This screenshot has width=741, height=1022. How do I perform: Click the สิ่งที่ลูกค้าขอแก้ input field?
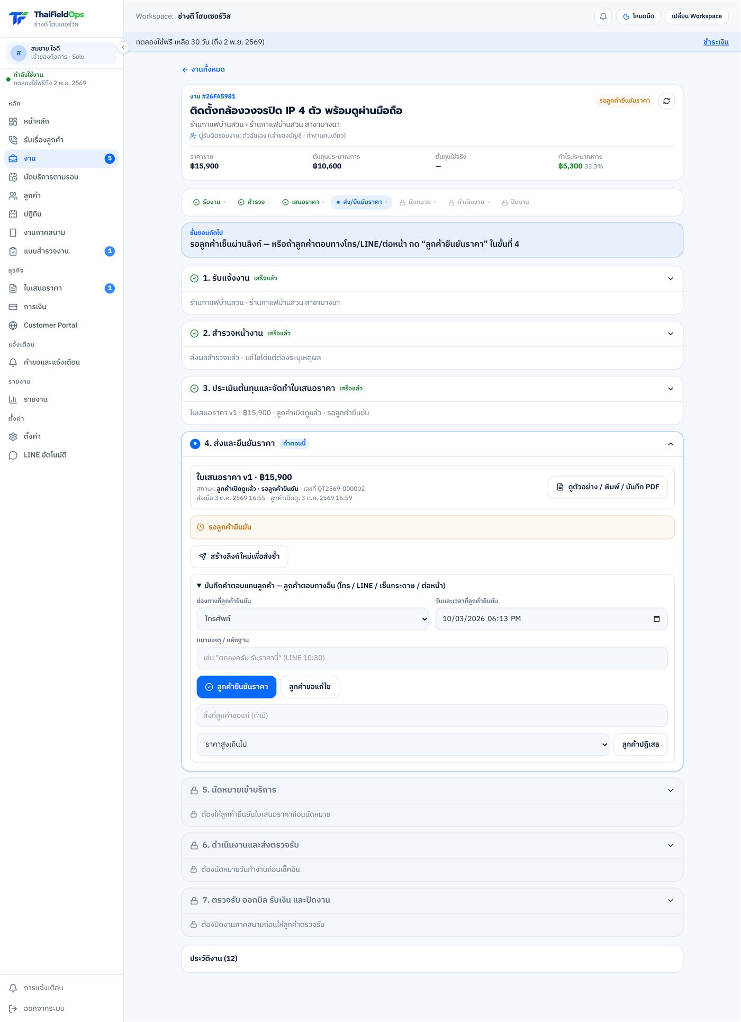click(x=432, y=715)
